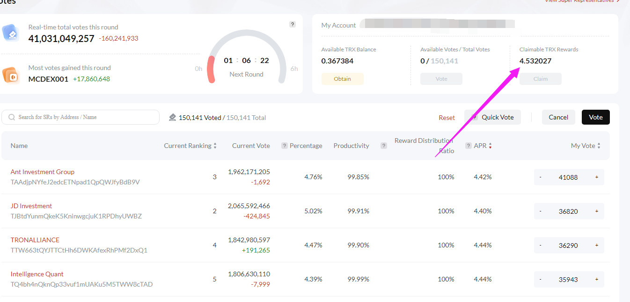Click the 4.40% APR value
Screen dimensions: 630x302
tap(483, 211)
